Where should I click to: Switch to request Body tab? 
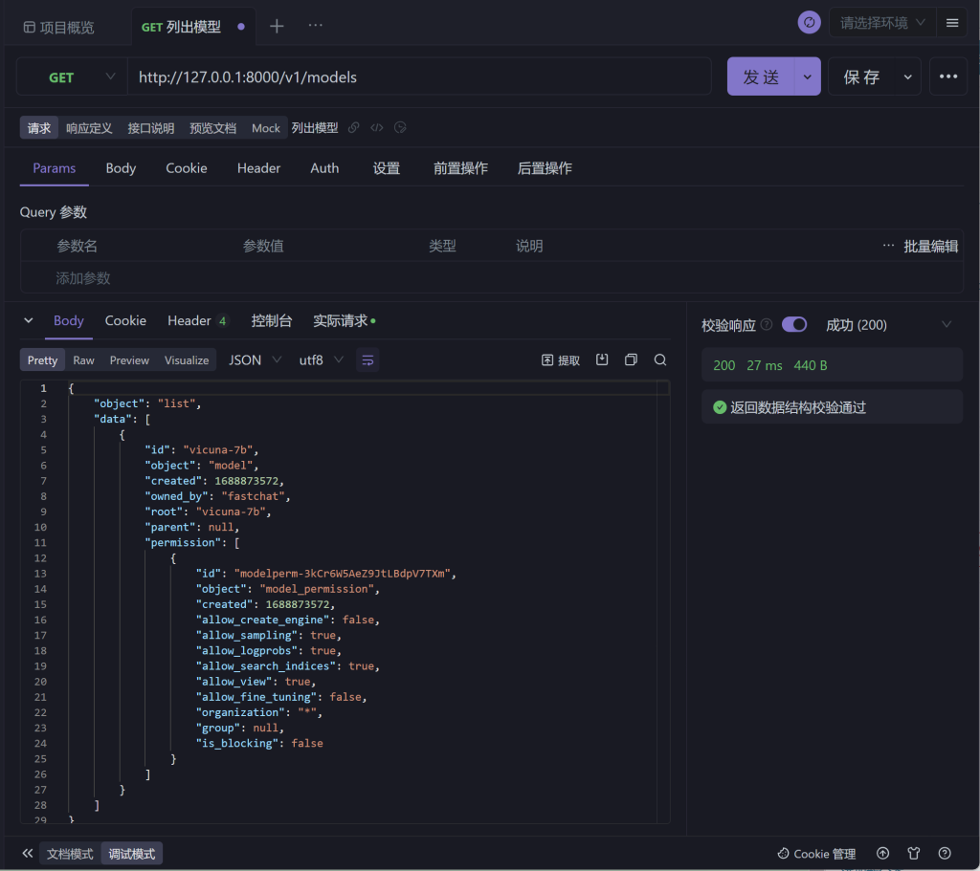(121, 168)
